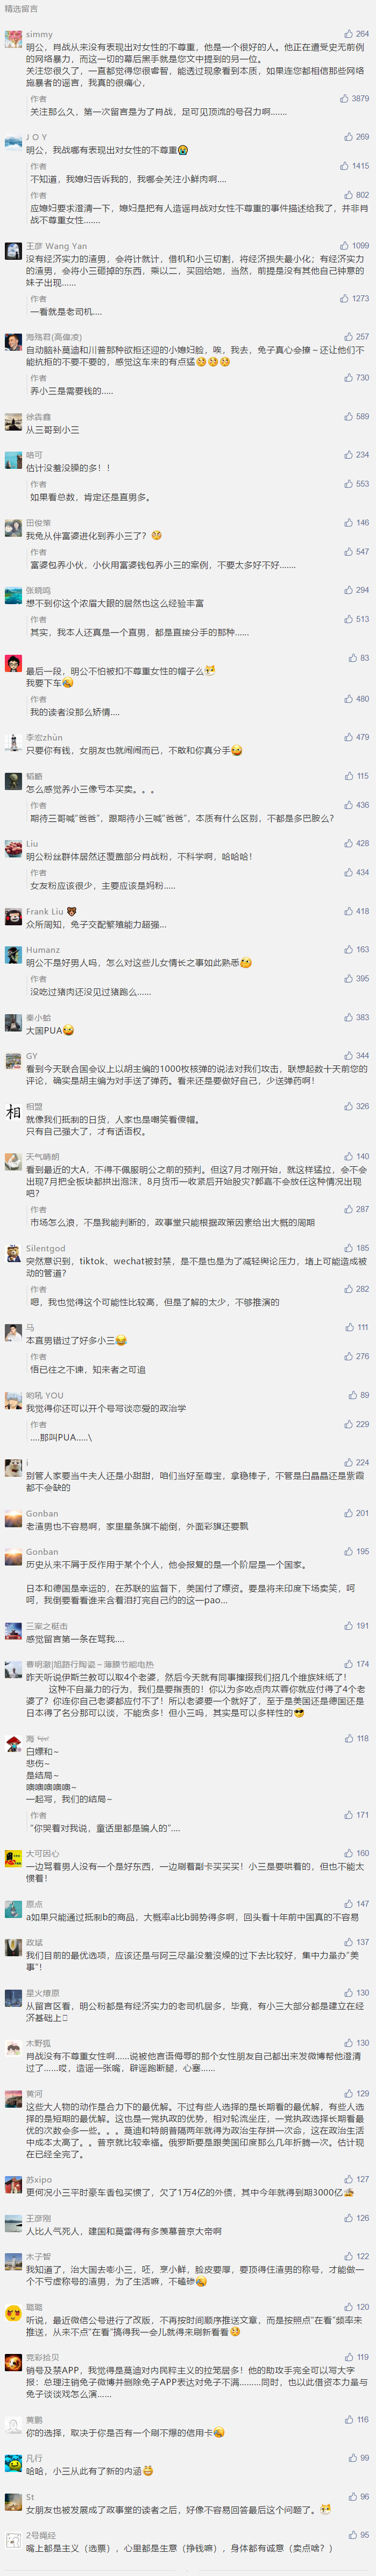This screenshot has width=376, height=2576.
Task: Click the username 海殇君(高偃凌)
Action: (54, 337)
